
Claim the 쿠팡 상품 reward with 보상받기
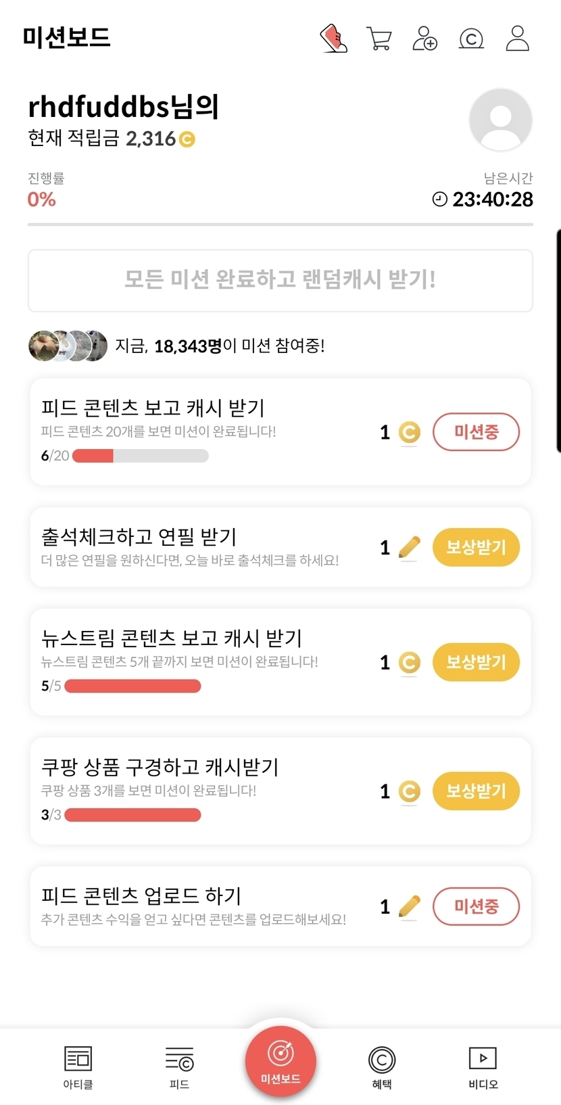[x=476, y=791]
